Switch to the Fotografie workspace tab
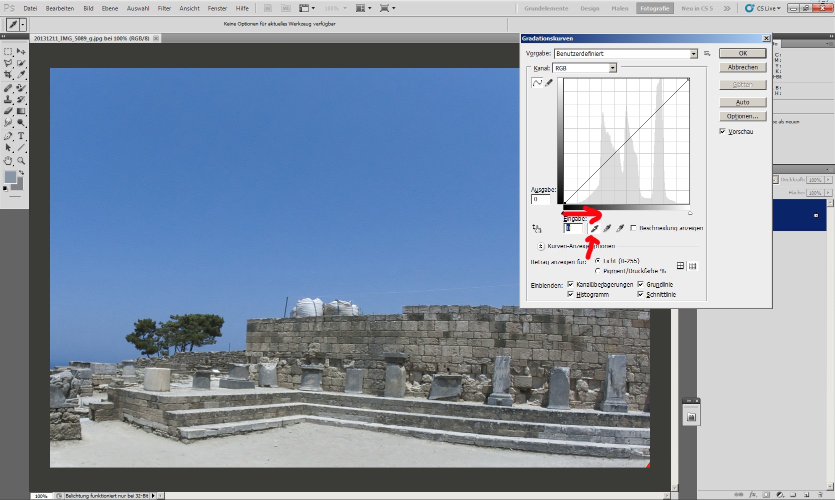This screenshot has width=835, height=500. coord(654,8)
